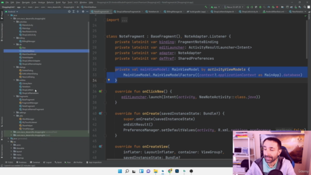This screenshot has height=175, width=311.
Task: Collapse the fragments package folder
Action: coord(14,96)
